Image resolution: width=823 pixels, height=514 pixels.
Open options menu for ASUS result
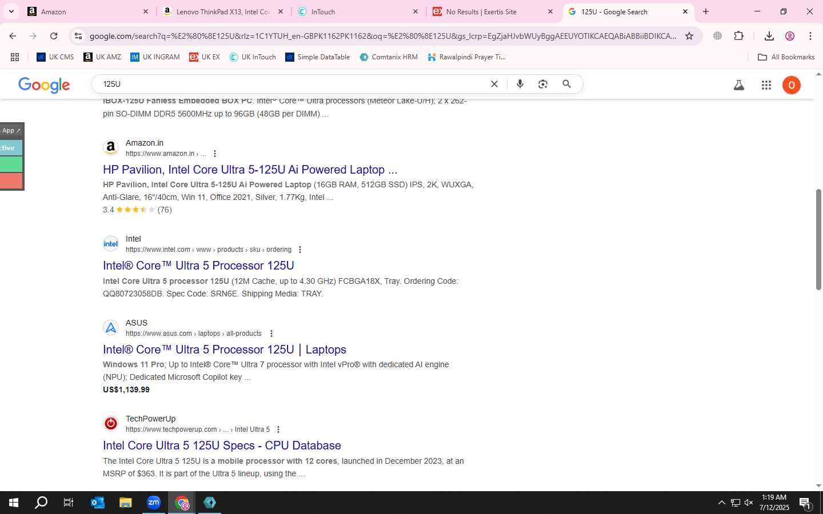pyautogui.click(x=271, y=334)
